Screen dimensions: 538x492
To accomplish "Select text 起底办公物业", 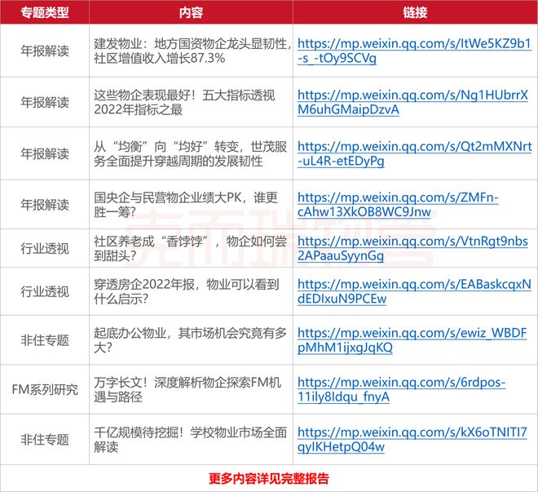I will [130, 333].
